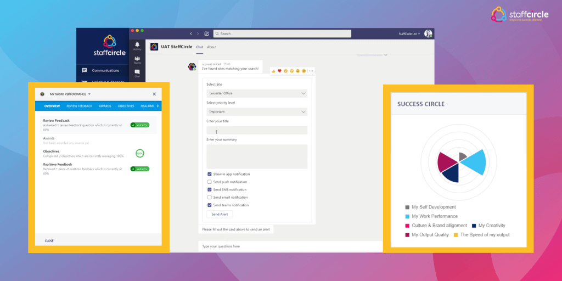Open more message options ellipsis
The image size is (562, 281).
311,71
